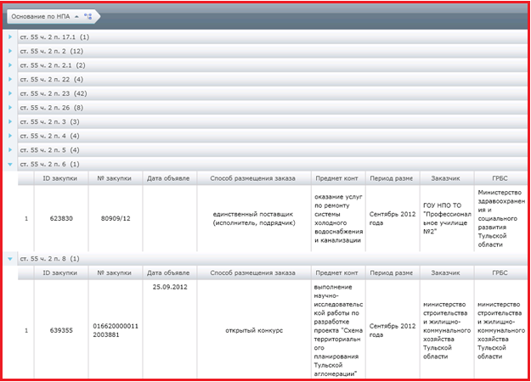Select purchase number cell 0166200000112003881

point(116,330)
